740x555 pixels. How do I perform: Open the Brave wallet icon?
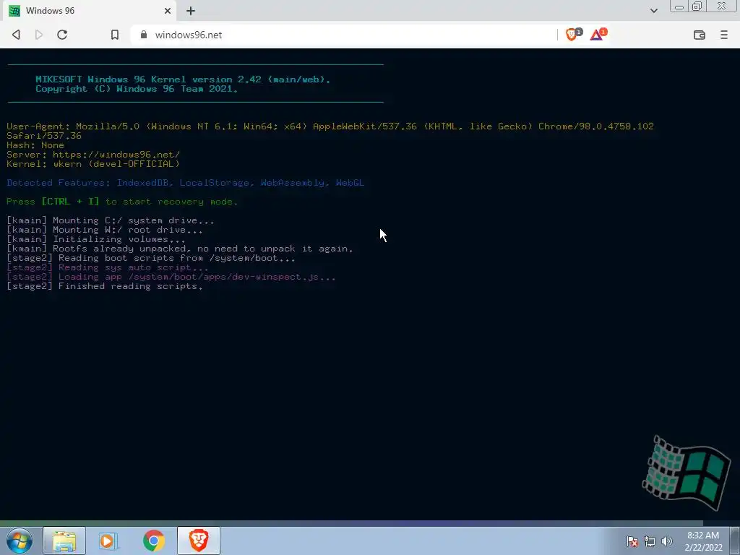click(x=699, y=35)
